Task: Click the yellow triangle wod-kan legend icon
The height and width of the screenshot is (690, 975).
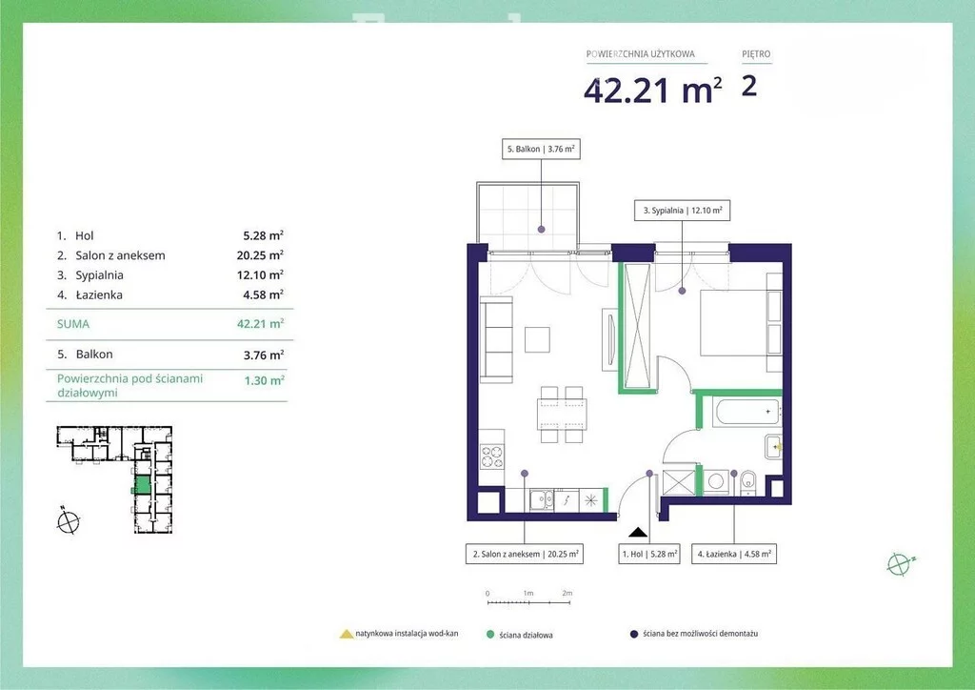Action: pos(345,633)
